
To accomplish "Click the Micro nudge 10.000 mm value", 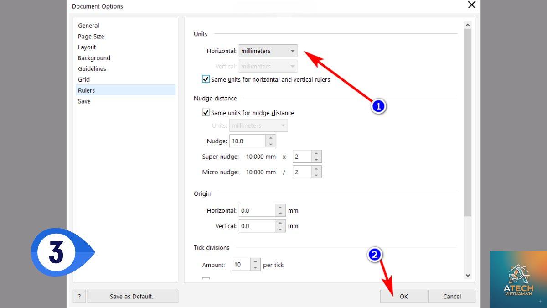I will tap(261, 172).
